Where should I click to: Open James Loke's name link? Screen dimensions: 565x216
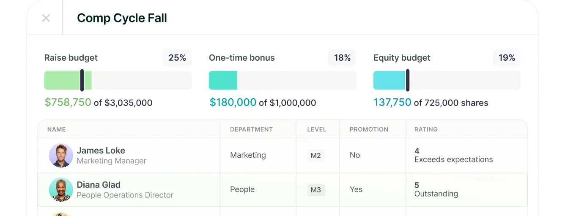click(x=101, y=151)
